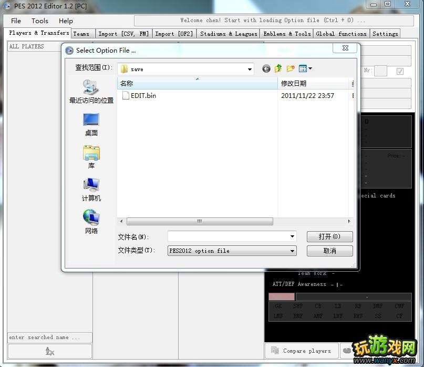Select Computer (计算机) in places bar
Image resolution: width=424 pixels, height=367 pixels.
91,190
